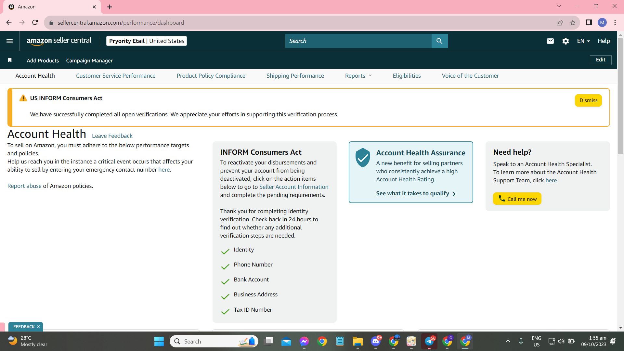Open the Mail app in the taskbar

pyautogui.click(x=286, y=341)
